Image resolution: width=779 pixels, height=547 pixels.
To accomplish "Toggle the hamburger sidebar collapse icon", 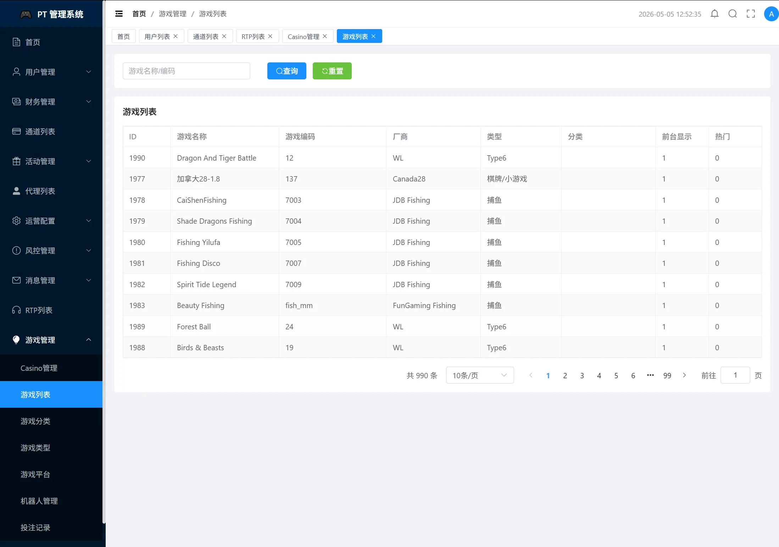I will coord(119,14).
